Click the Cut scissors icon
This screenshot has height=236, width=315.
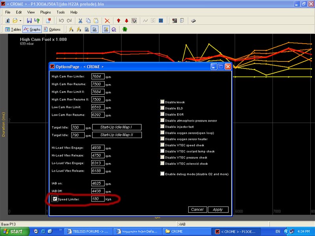pyautogui.click(x=80, y=20)
